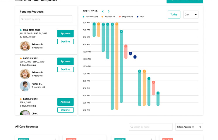This screenshot has height=140, width=218.
Task: Click the navy Tour marker at 10:30 AM
Action: (x=131, y=53)
